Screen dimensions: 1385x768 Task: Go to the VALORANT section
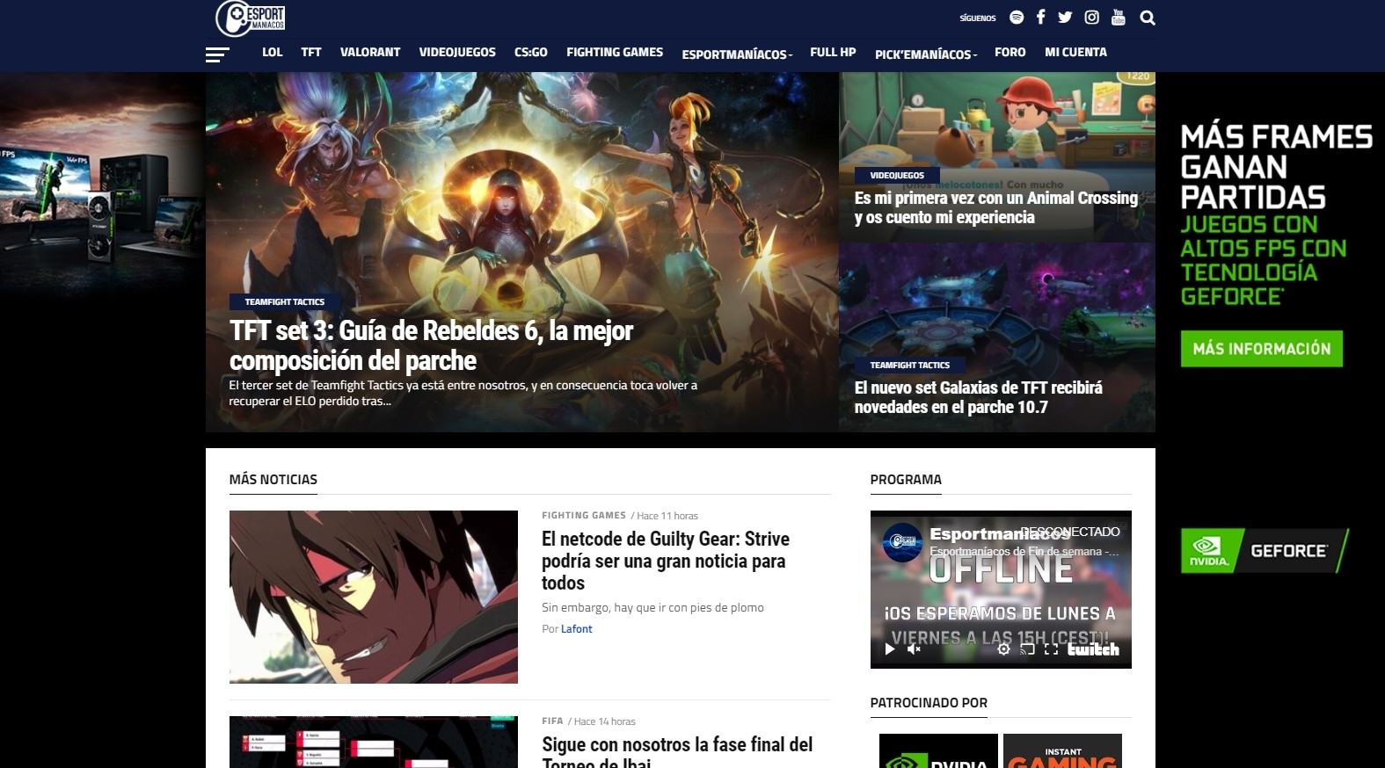(370, 53)
